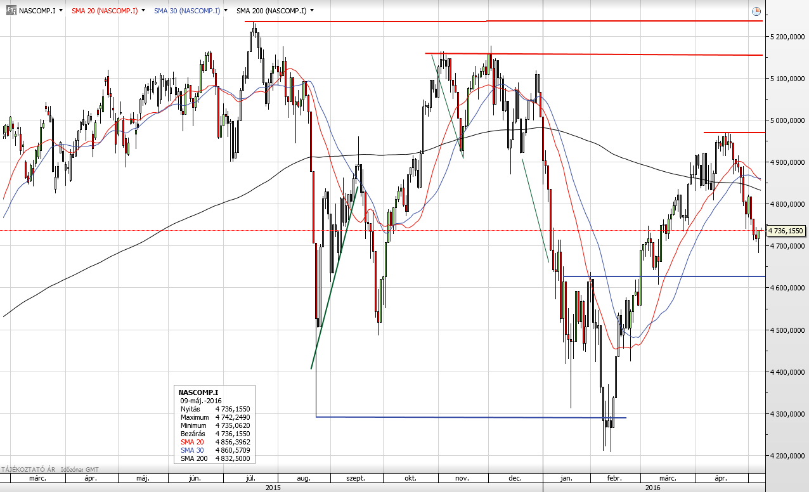
Task: Click the Minimum value 4 735,0620
Action: [x=233, y=425]
